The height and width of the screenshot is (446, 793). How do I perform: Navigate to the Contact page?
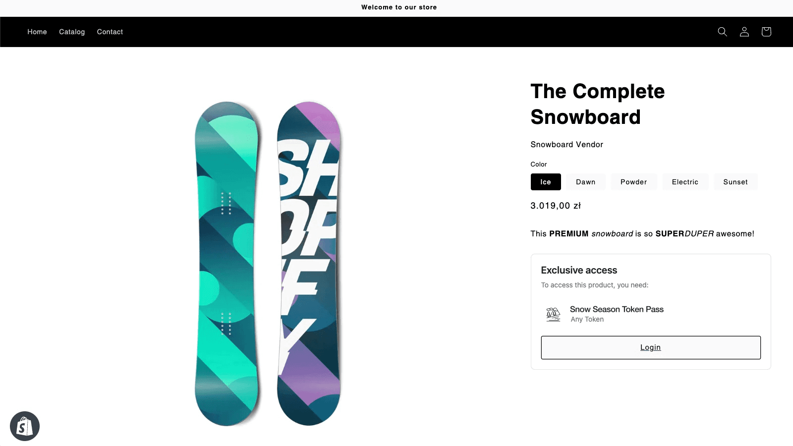110,32
